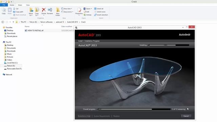The height and width of the screenshot is (122, 217).
Task: Click AutoCAD 2013 breadcrumb segment
Action: pos(73,22)
